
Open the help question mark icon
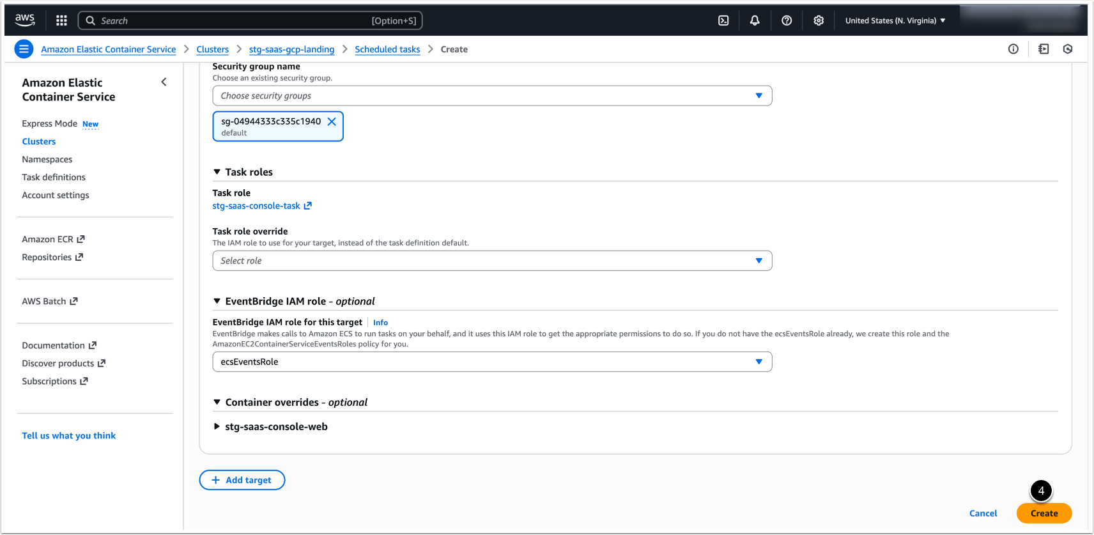[787, 20]
